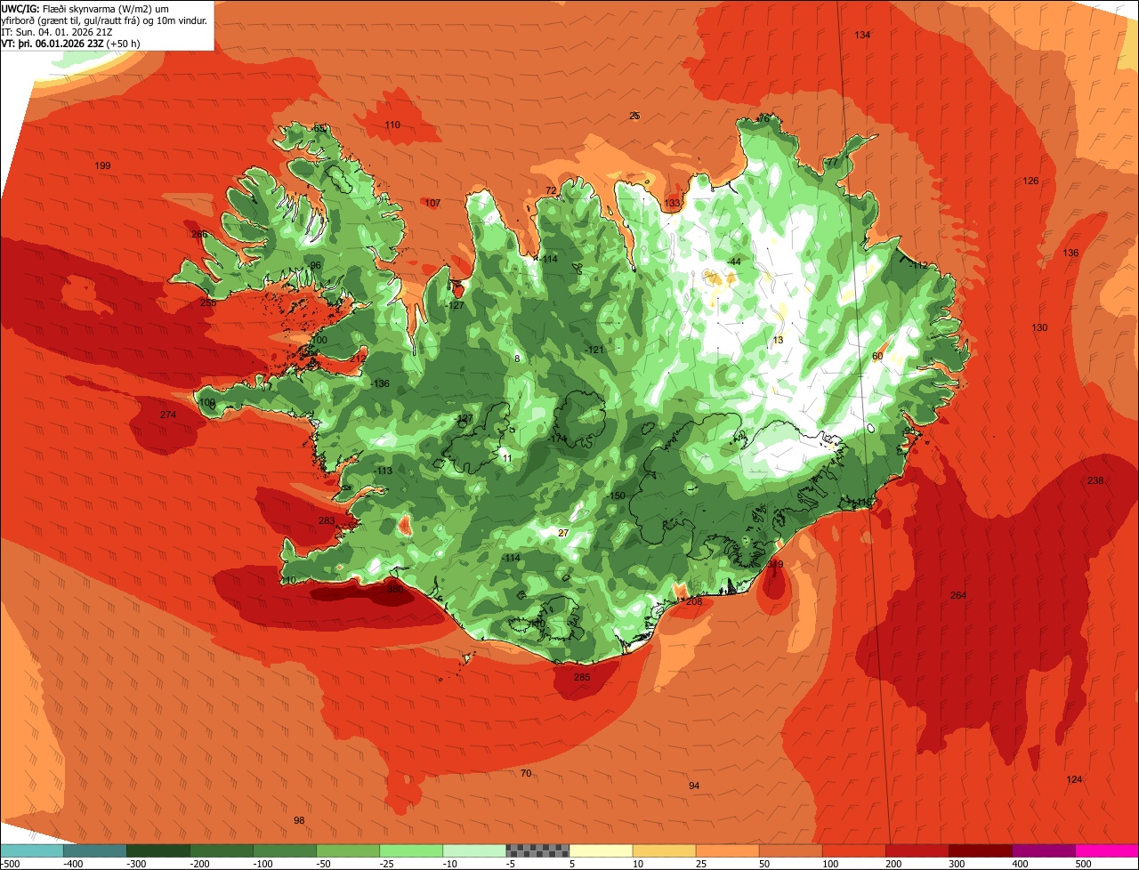Click the legend swatch between -50 and -25
The height and width of the screenshot is (870, 1139).
click(x=348, y=850)
